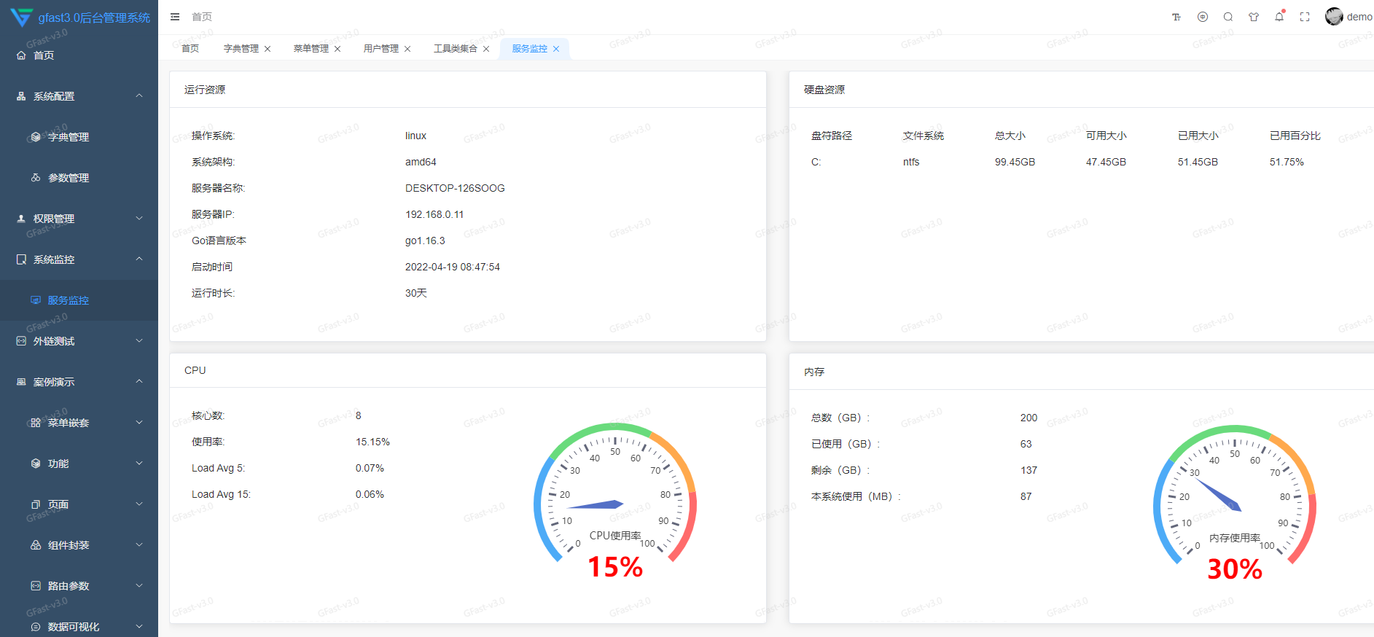The height and width of the screenshot is (637, 1374).
Task: Switch to the 工具类集合 tab
Action: tap(456, 49)
